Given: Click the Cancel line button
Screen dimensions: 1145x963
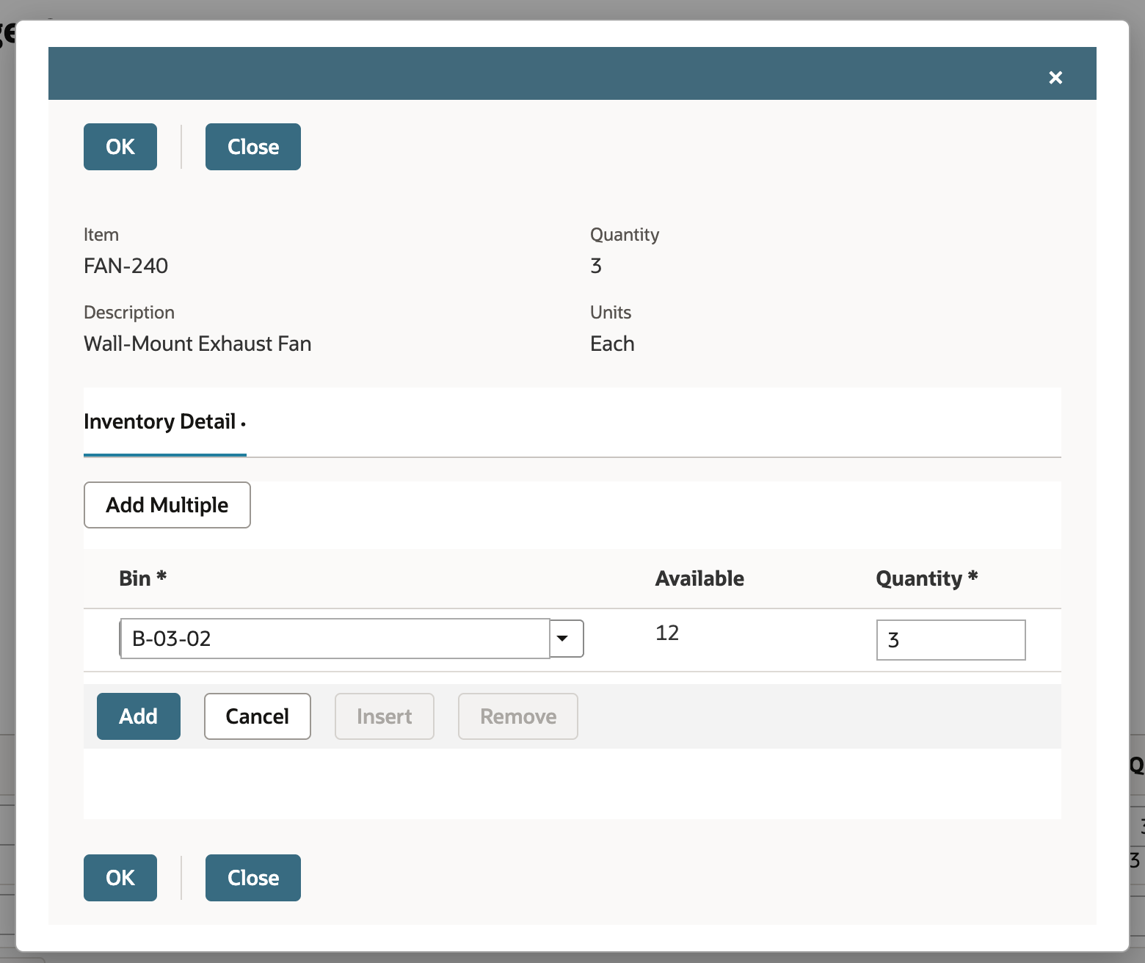Looking at the screenshot, I should 258,716.
